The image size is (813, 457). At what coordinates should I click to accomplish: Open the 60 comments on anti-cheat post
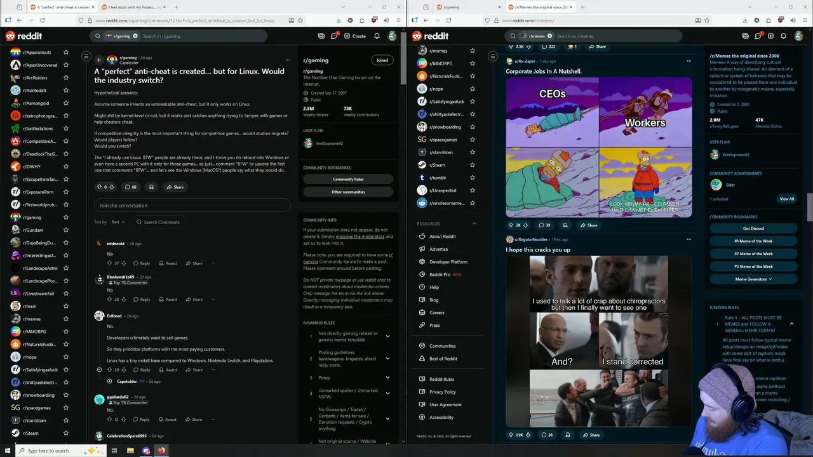tap(131, 187)
